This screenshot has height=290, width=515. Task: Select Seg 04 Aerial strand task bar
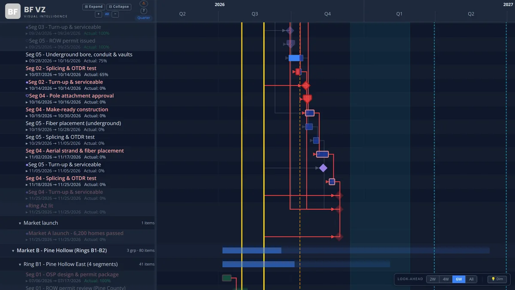click(322, 154)
